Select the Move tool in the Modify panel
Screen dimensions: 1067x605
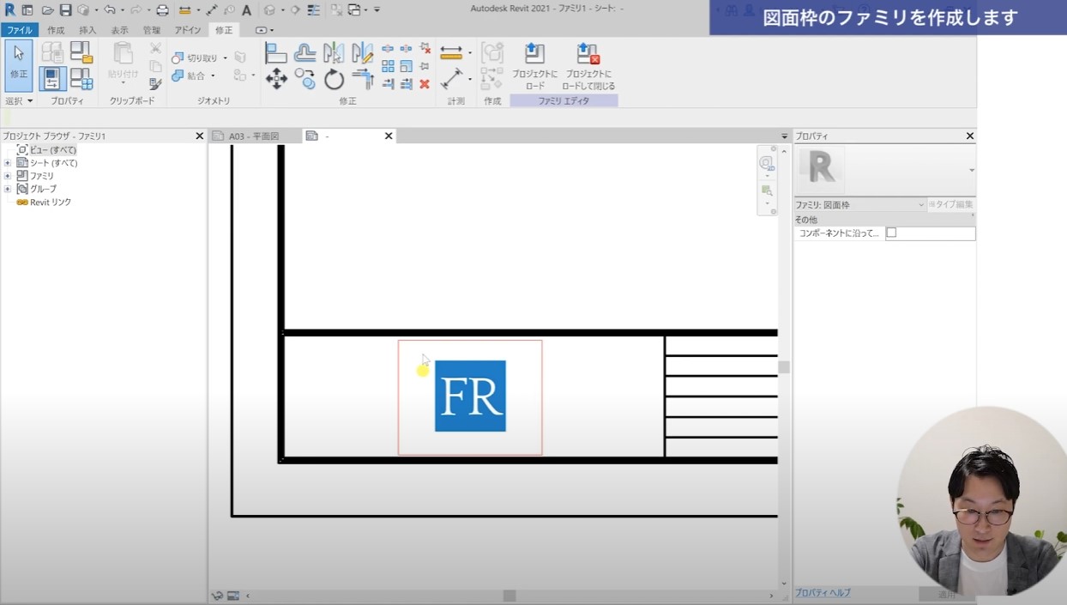tap(276, 80)
